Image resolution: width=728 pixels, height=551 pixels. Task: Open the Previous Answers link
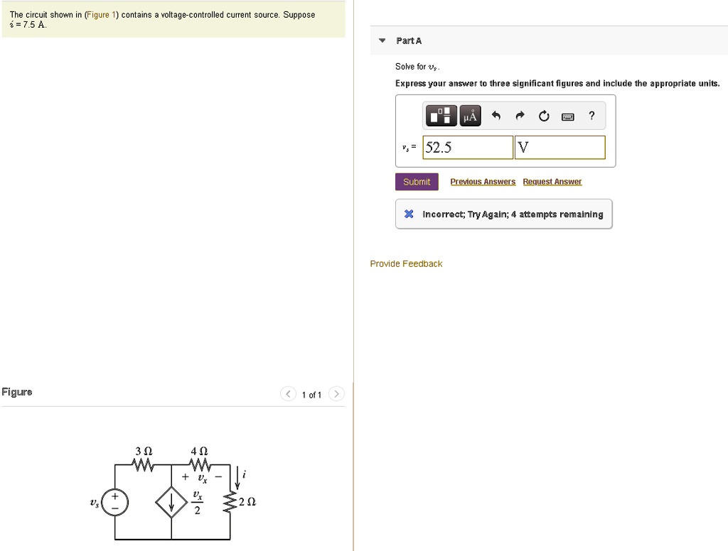click(x=483, y=181)
